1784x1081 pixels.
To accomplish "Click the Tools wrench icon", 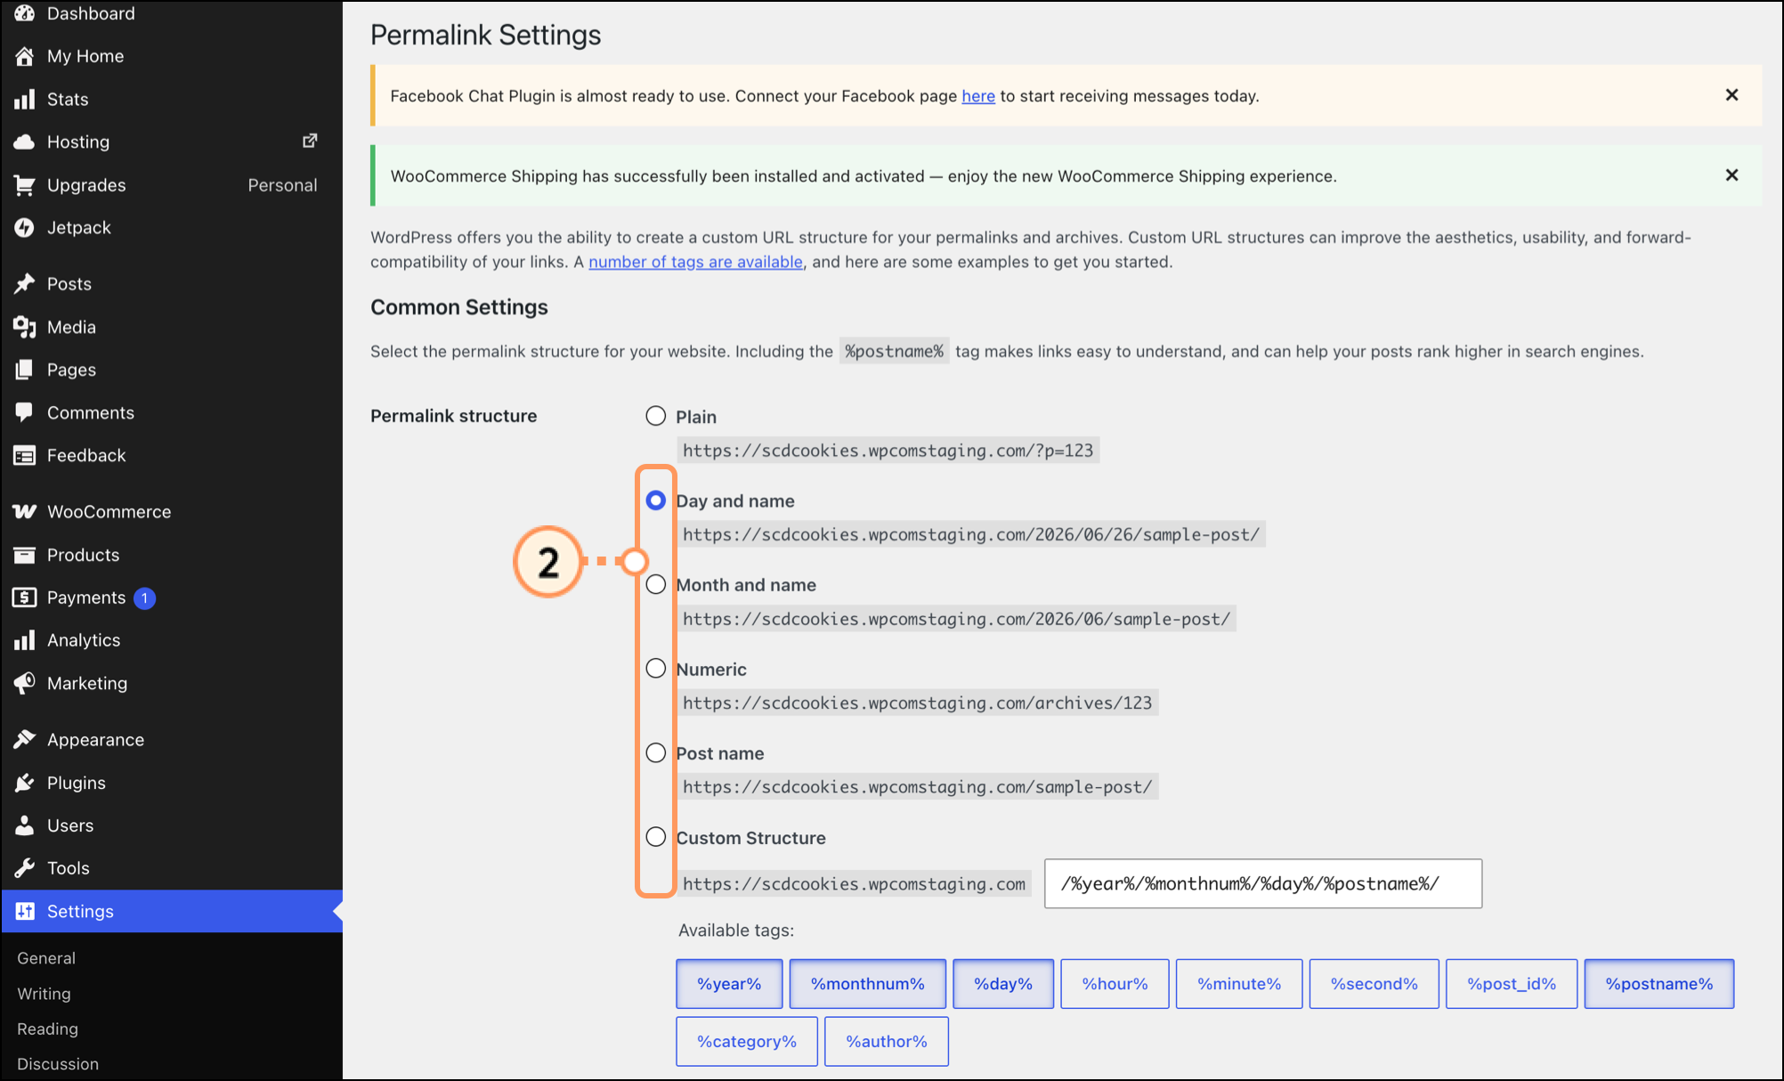I will pyautogui.click(x=25, y=868).
